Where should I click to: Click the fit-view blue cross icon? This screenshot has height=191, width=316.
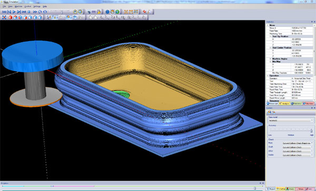point(4,17)
